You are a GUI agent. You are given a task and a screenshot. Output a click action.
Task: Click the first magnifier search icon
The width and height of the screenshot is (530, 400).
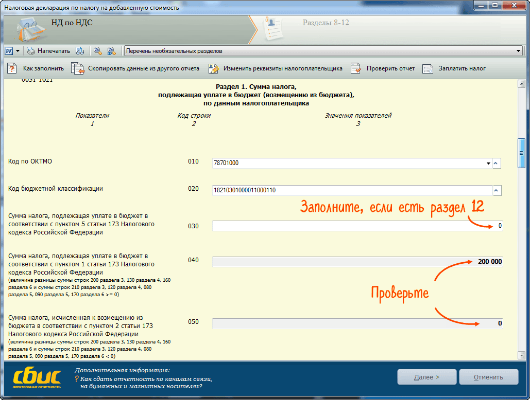[x=97, y=51]
